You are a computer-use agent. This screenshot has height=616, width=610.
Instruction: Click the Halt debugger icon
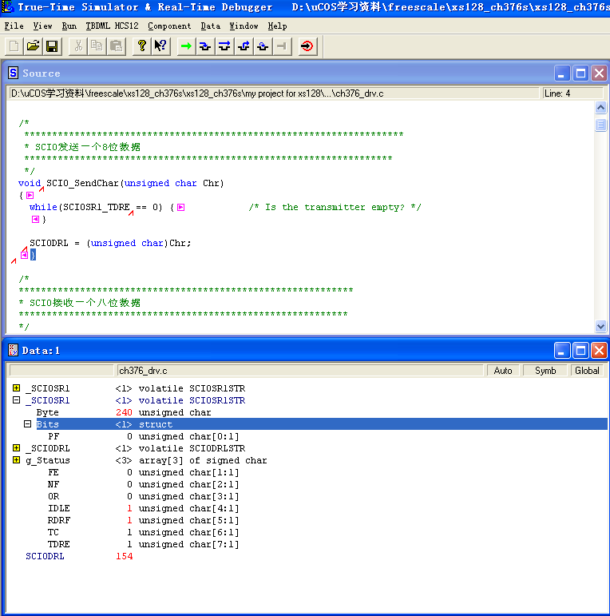coord(282,46)
